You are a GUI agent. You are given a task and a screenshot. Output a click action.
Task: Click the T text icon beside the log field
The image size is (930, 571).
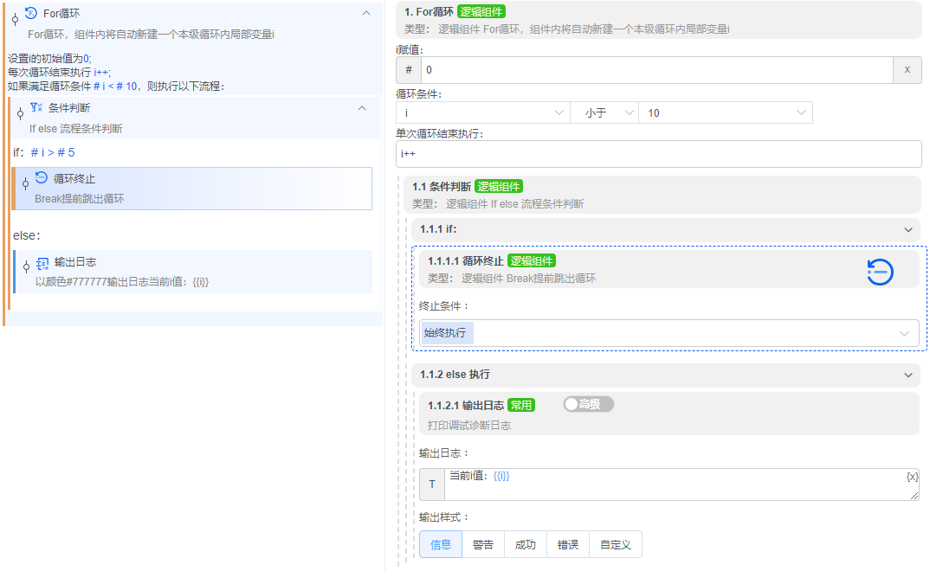(x=432, y=484)
